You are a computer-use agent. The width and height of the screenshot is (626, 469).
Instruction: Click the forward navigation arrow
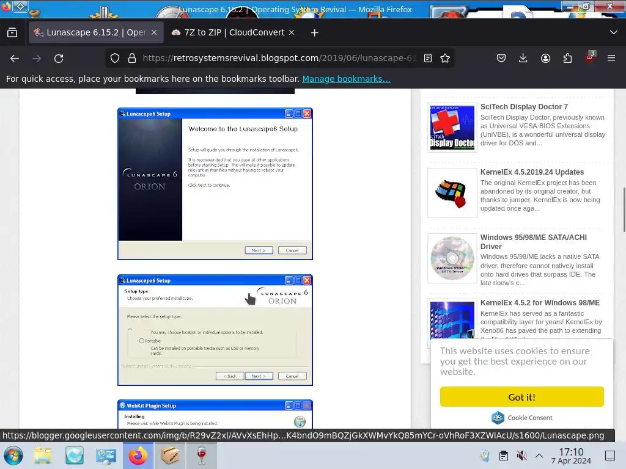tap(37, 58)
